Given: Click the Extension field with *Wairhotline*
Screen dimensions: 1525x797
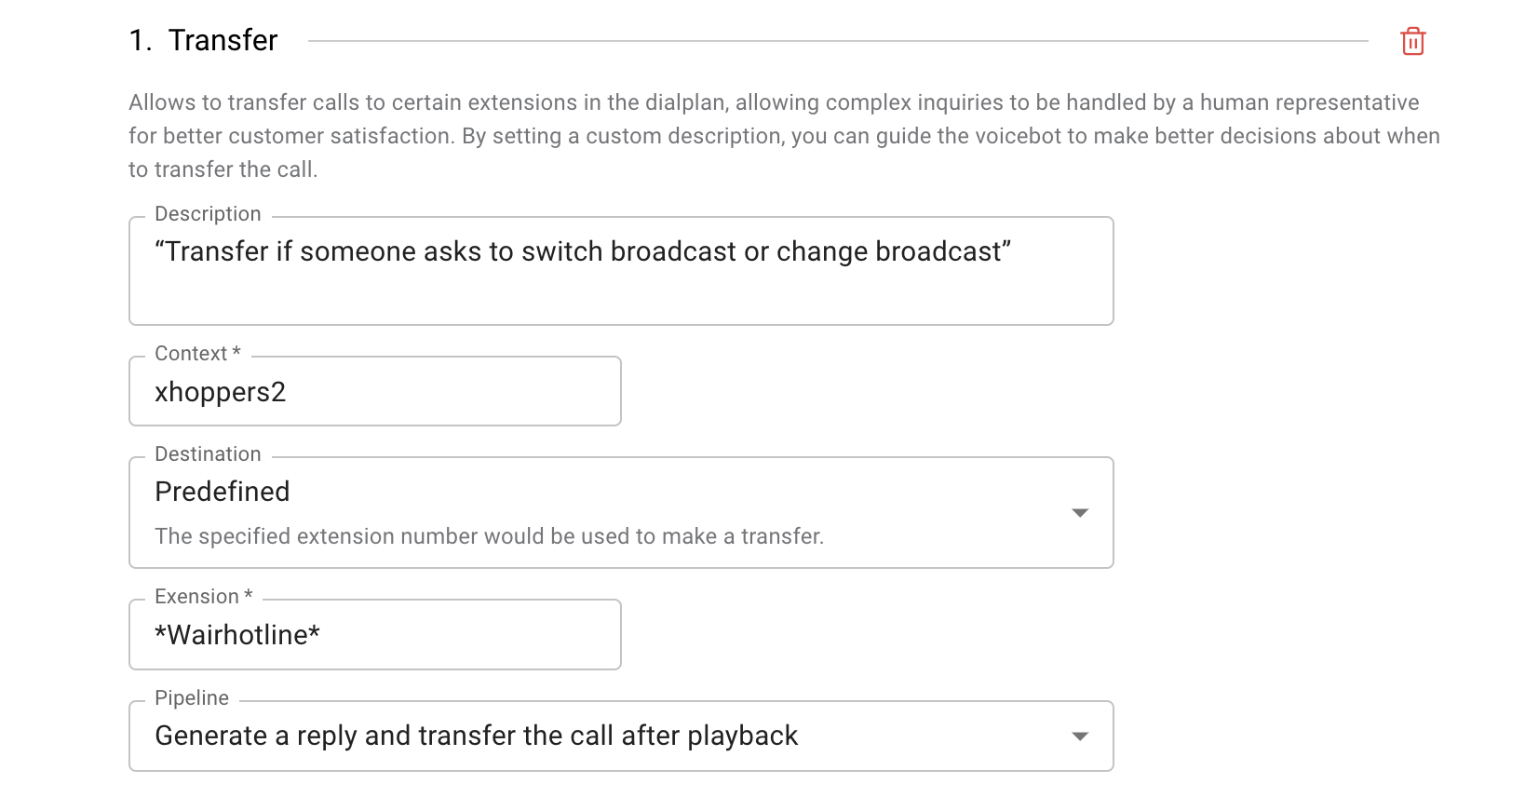Looking at the screenshot, I should [x=374, y=634].
